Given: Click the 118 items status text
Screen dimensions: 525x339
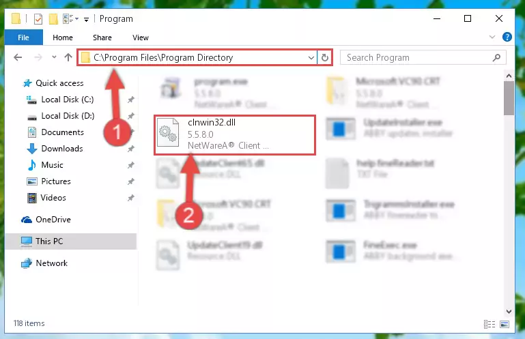Looking at the screenshot, I should [29, 323].
